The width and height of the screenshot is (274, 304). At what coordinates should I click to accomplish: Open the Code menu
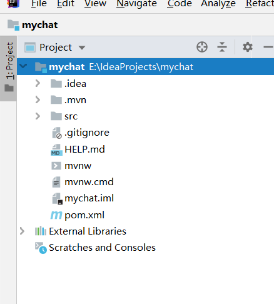tap(180, 4)
